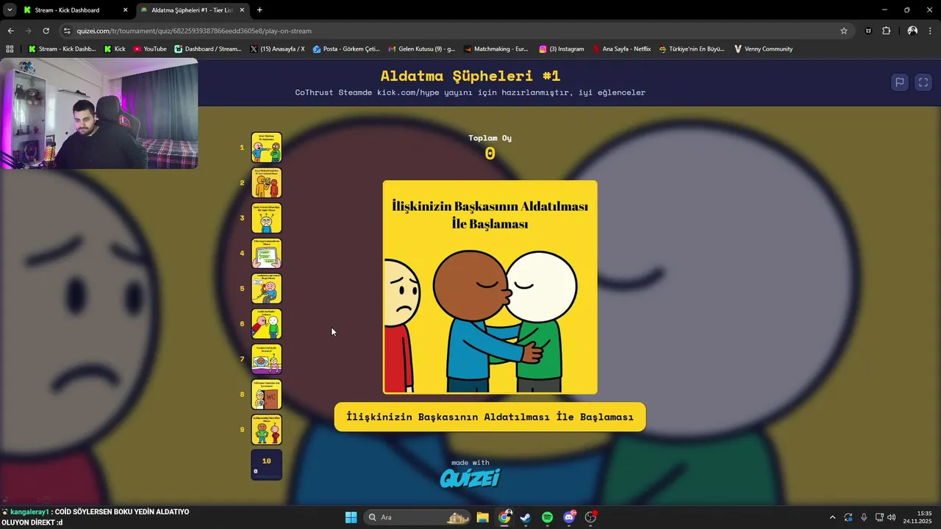Open Matchmaking - Eur... bookmark
This screenshot has width=941, height=529.
click(x=496, y=49)
